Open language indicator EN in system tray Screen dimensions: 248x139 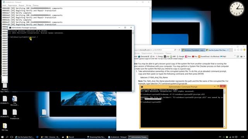[x=220, y=137]
